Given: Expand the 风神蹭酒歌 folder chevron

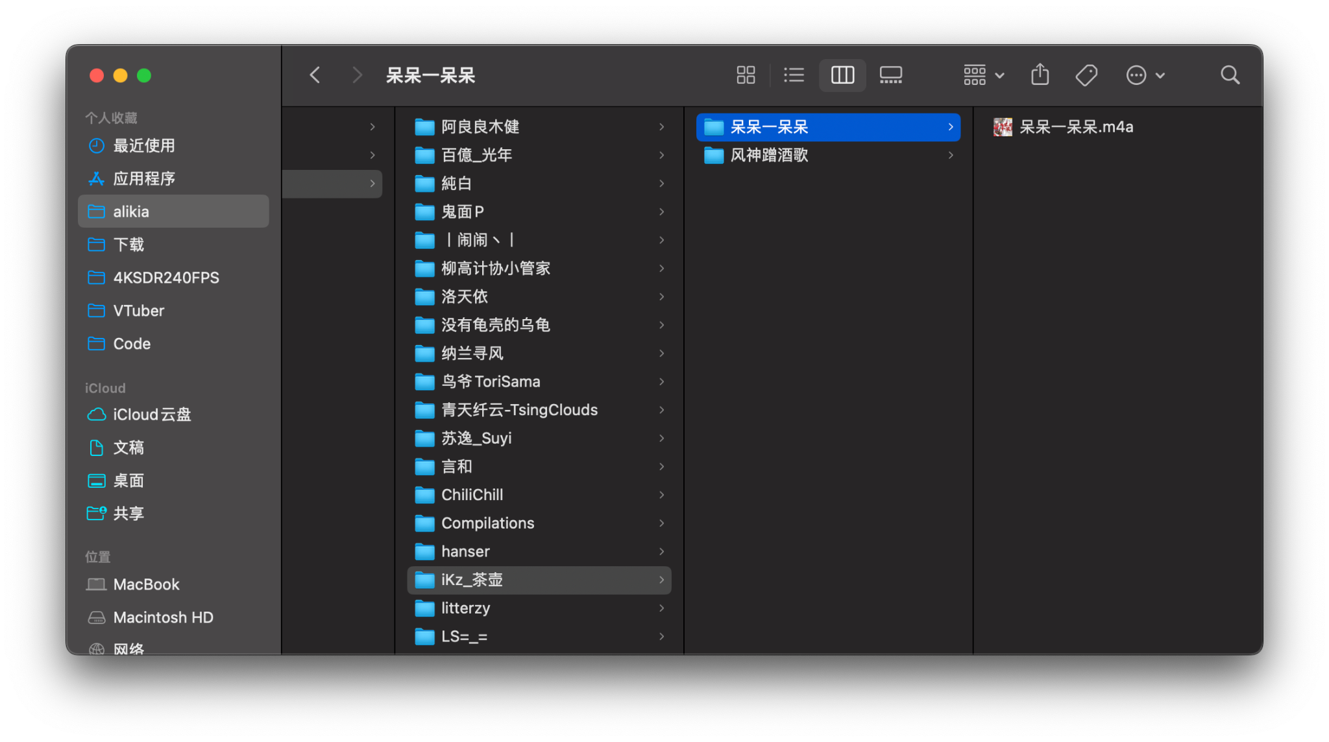Looking at the screenshot, I should click(950, 155).
